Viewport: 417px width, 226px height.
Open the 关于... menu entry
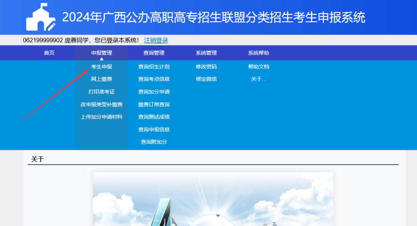pyautogui.click(x=258, y=79)
